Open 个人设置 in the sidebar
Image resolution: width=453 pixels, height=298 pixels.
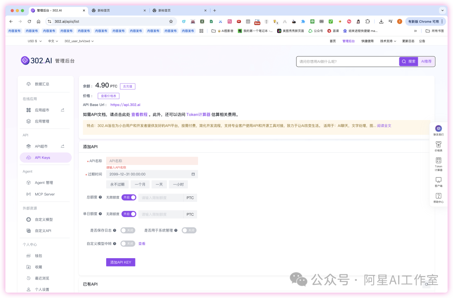click(x=42, y=289)
